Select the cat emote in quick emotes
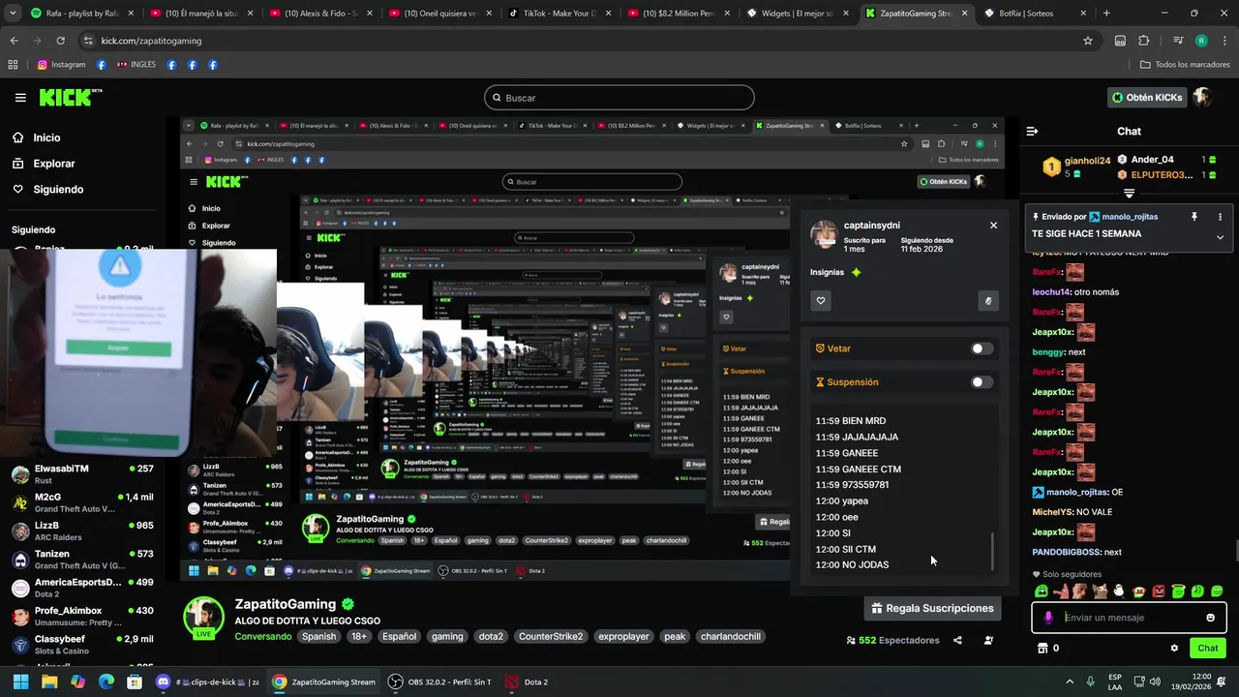 1100,591
